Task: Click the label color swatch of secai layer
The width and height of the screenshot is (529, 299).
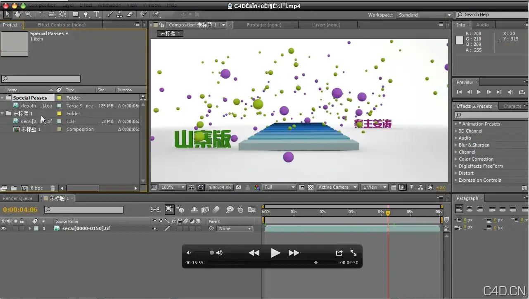Action: 36,228
